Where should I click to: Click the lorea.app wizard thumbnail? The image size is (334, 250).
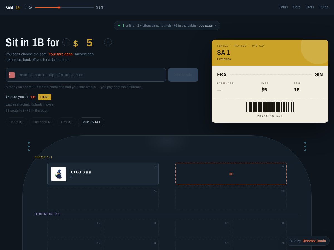pyautogui.click(x=59, y=174)
